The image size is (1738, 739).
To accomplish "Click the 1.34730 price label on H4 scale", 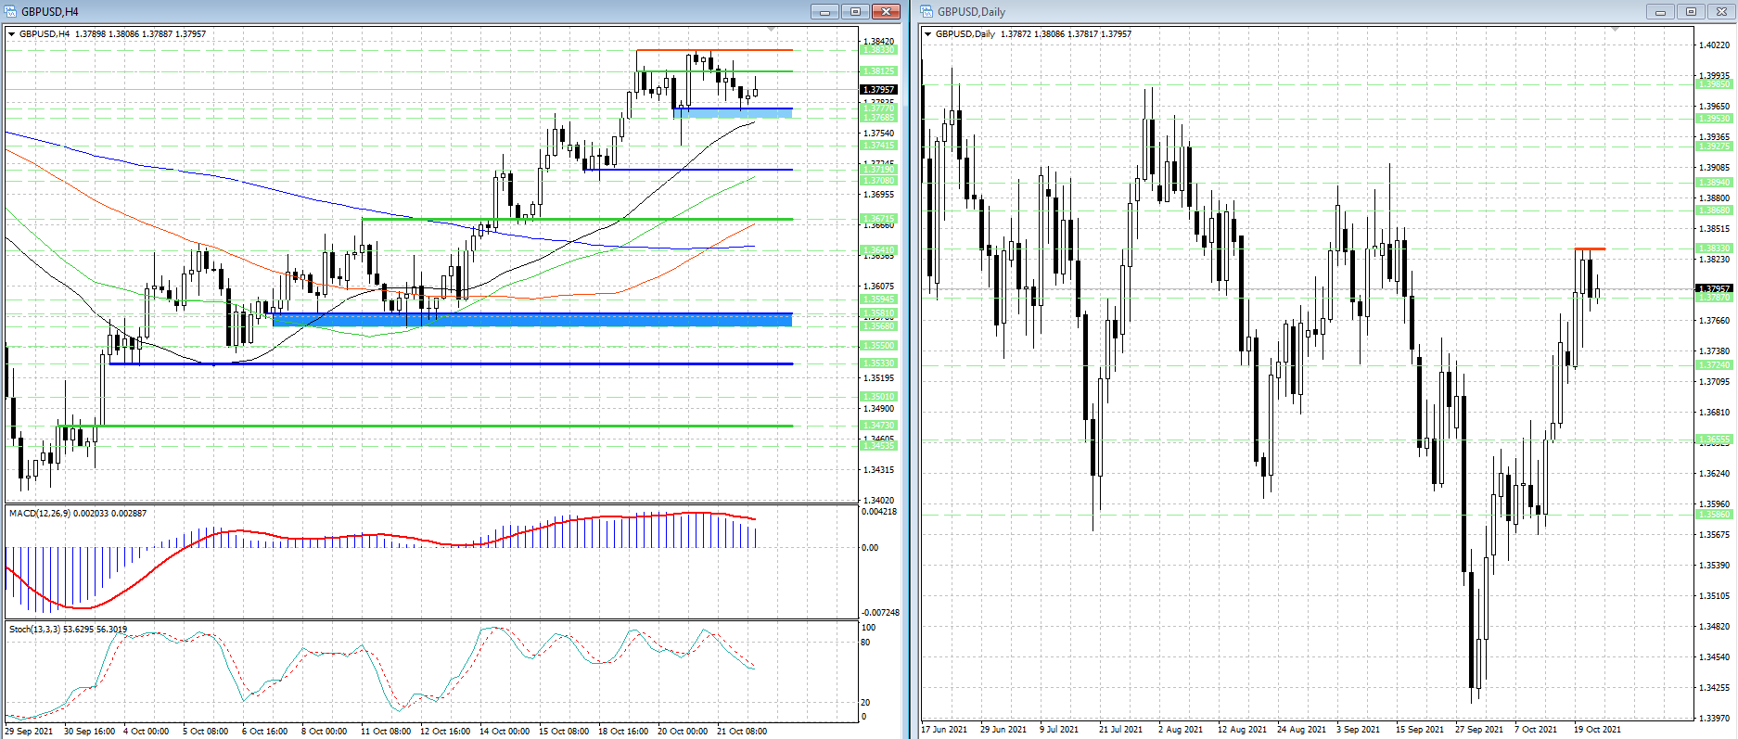I will 879,426.
